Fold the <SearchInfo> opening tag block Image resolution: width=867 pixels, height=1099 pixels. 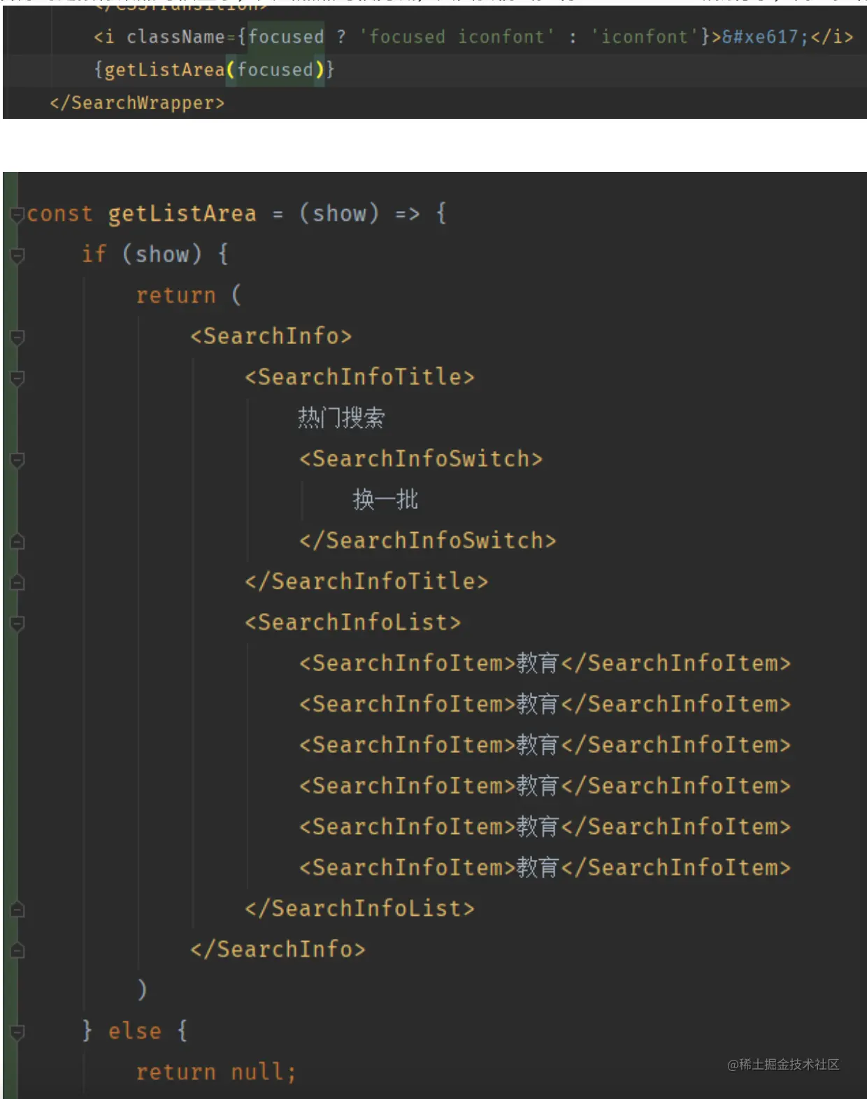pos(17,338)
